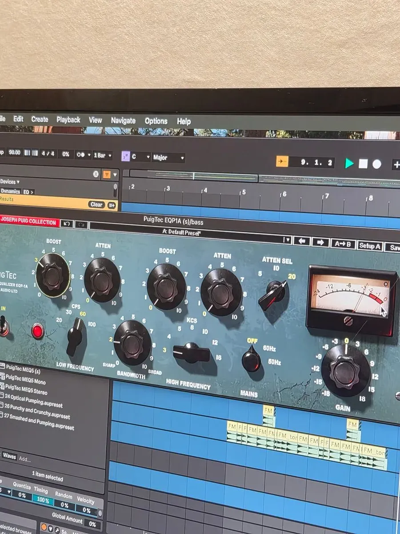Clear the search with the X icon
Image resolution: width=400 pixels, height=534 pixels.
[x=96, y=174]
